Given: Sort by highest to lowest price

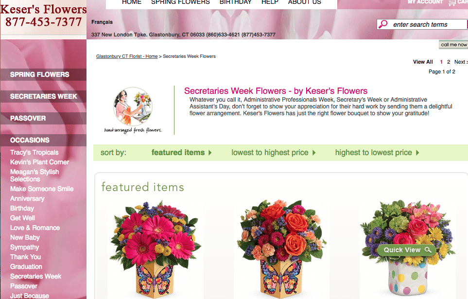Looking at the screenshot, I should click(377, 153).
